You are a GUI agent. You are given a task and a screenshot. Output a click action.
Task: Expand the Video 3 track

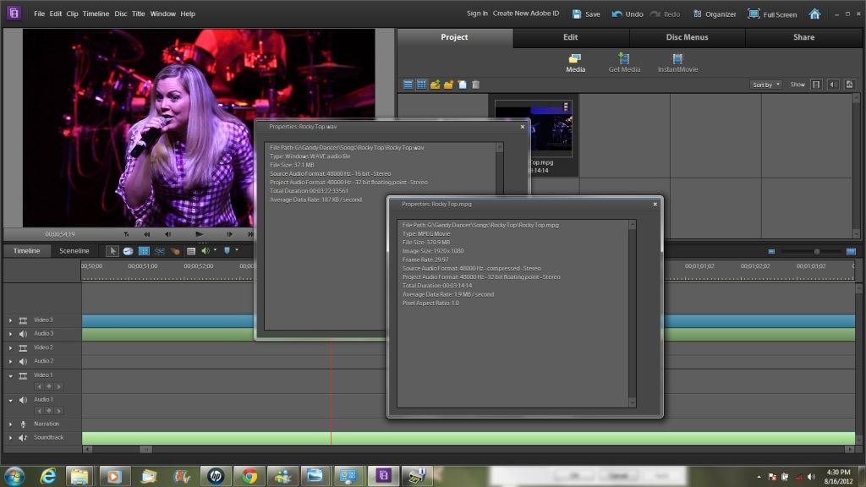tap(11, 320)
